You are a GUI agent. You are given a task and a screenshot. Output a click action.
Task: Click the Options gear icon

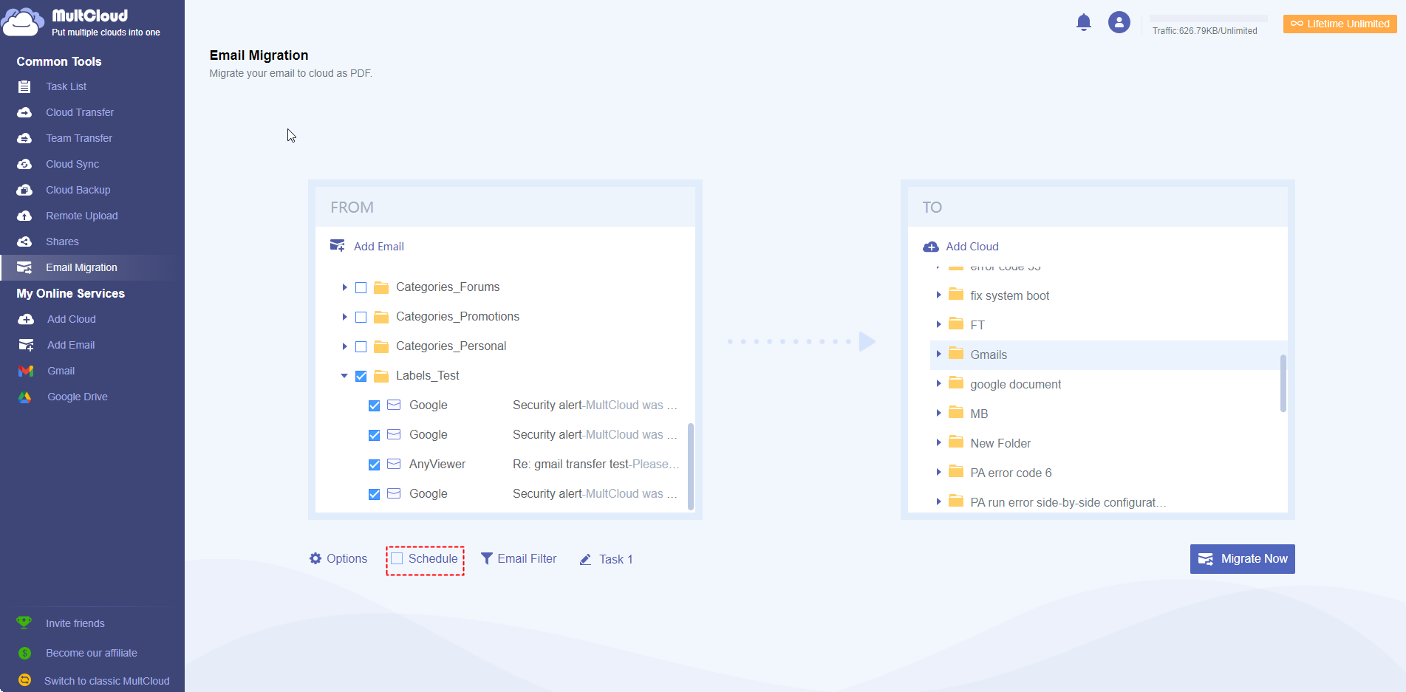315,558
